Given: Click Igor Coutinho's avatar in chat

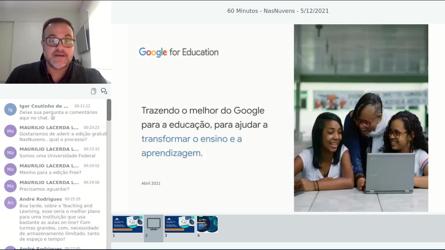Looking at the screenshot, I should (x=10, y=109).
